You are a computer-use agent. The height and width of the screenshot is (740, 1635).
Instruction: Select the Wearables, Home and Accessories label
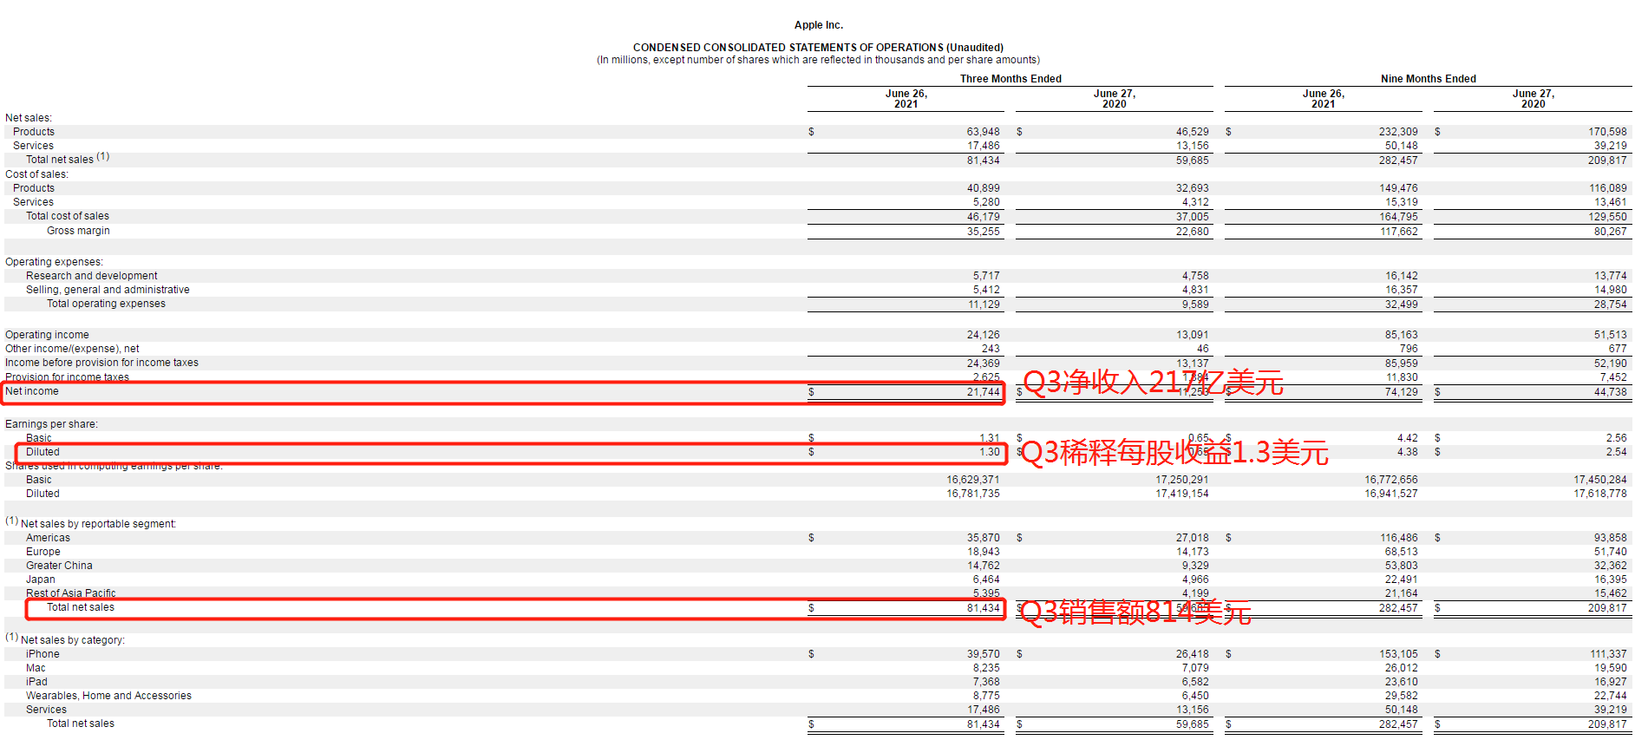pyautogui.click(x=108, y=696)
